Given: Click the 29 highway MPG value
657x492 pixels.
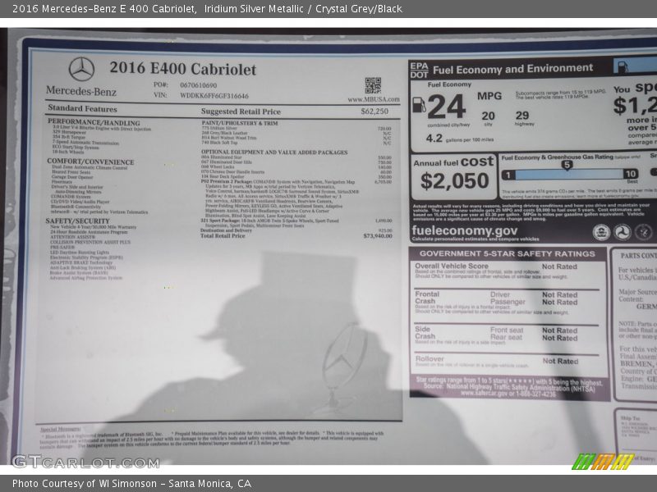Looking at the screenshot, I should coord(522,116).
